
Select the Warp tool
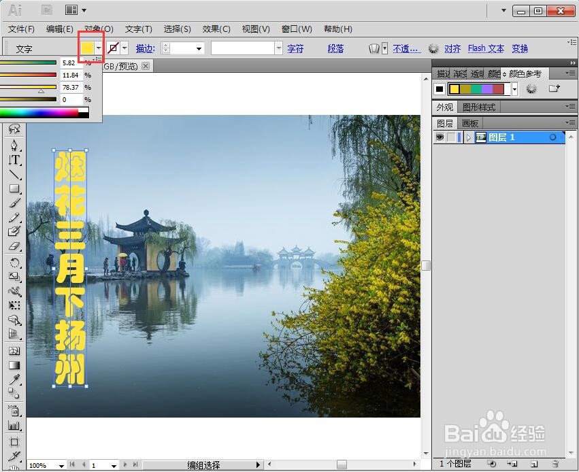click(14, 291)
